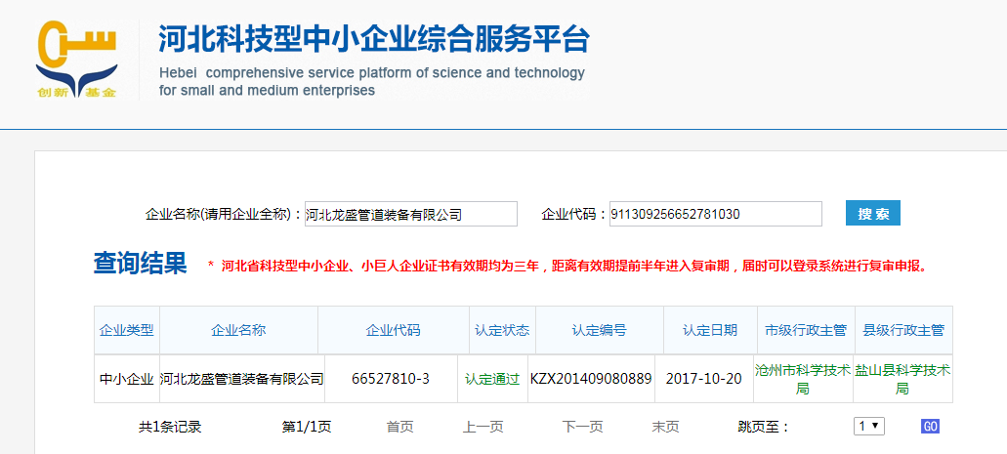1007x454 pixels.
Task: Click the 县级行政主管 column header
Action: click(902, 330)
